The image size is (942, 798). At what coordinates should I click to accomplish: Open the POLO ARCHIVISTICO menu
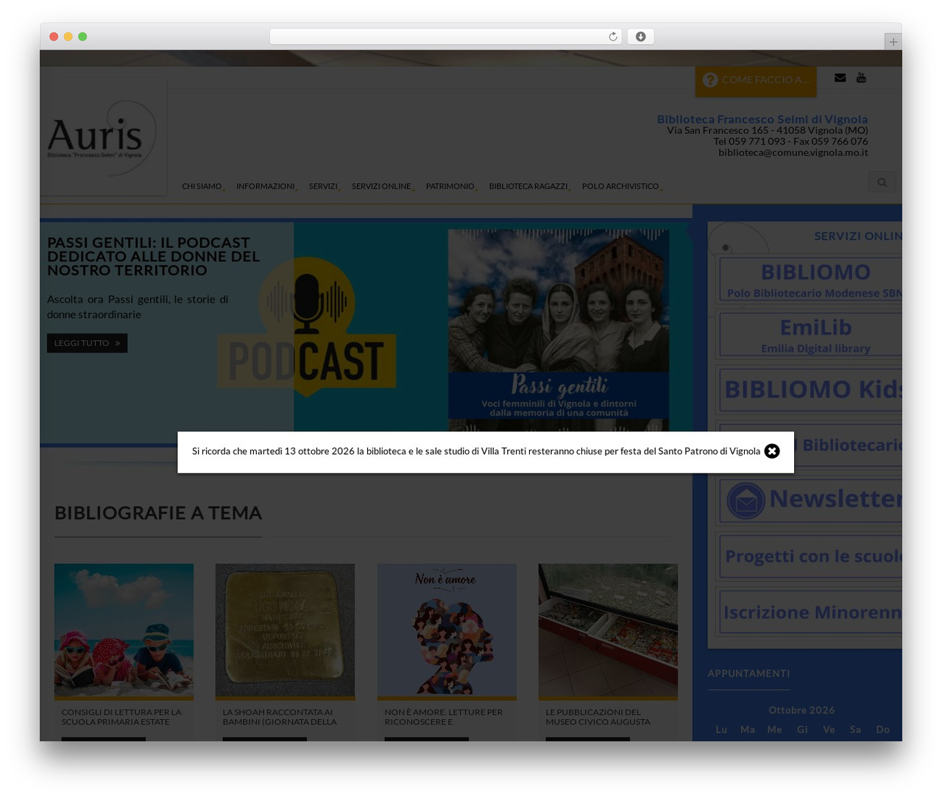coord(622,186)
